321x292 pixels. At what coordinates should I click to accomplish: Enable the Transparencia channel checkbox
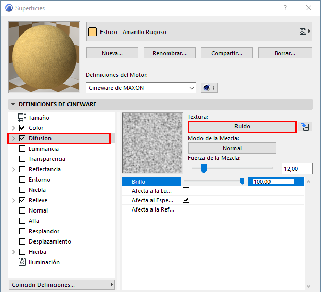(x=22, y=159)
